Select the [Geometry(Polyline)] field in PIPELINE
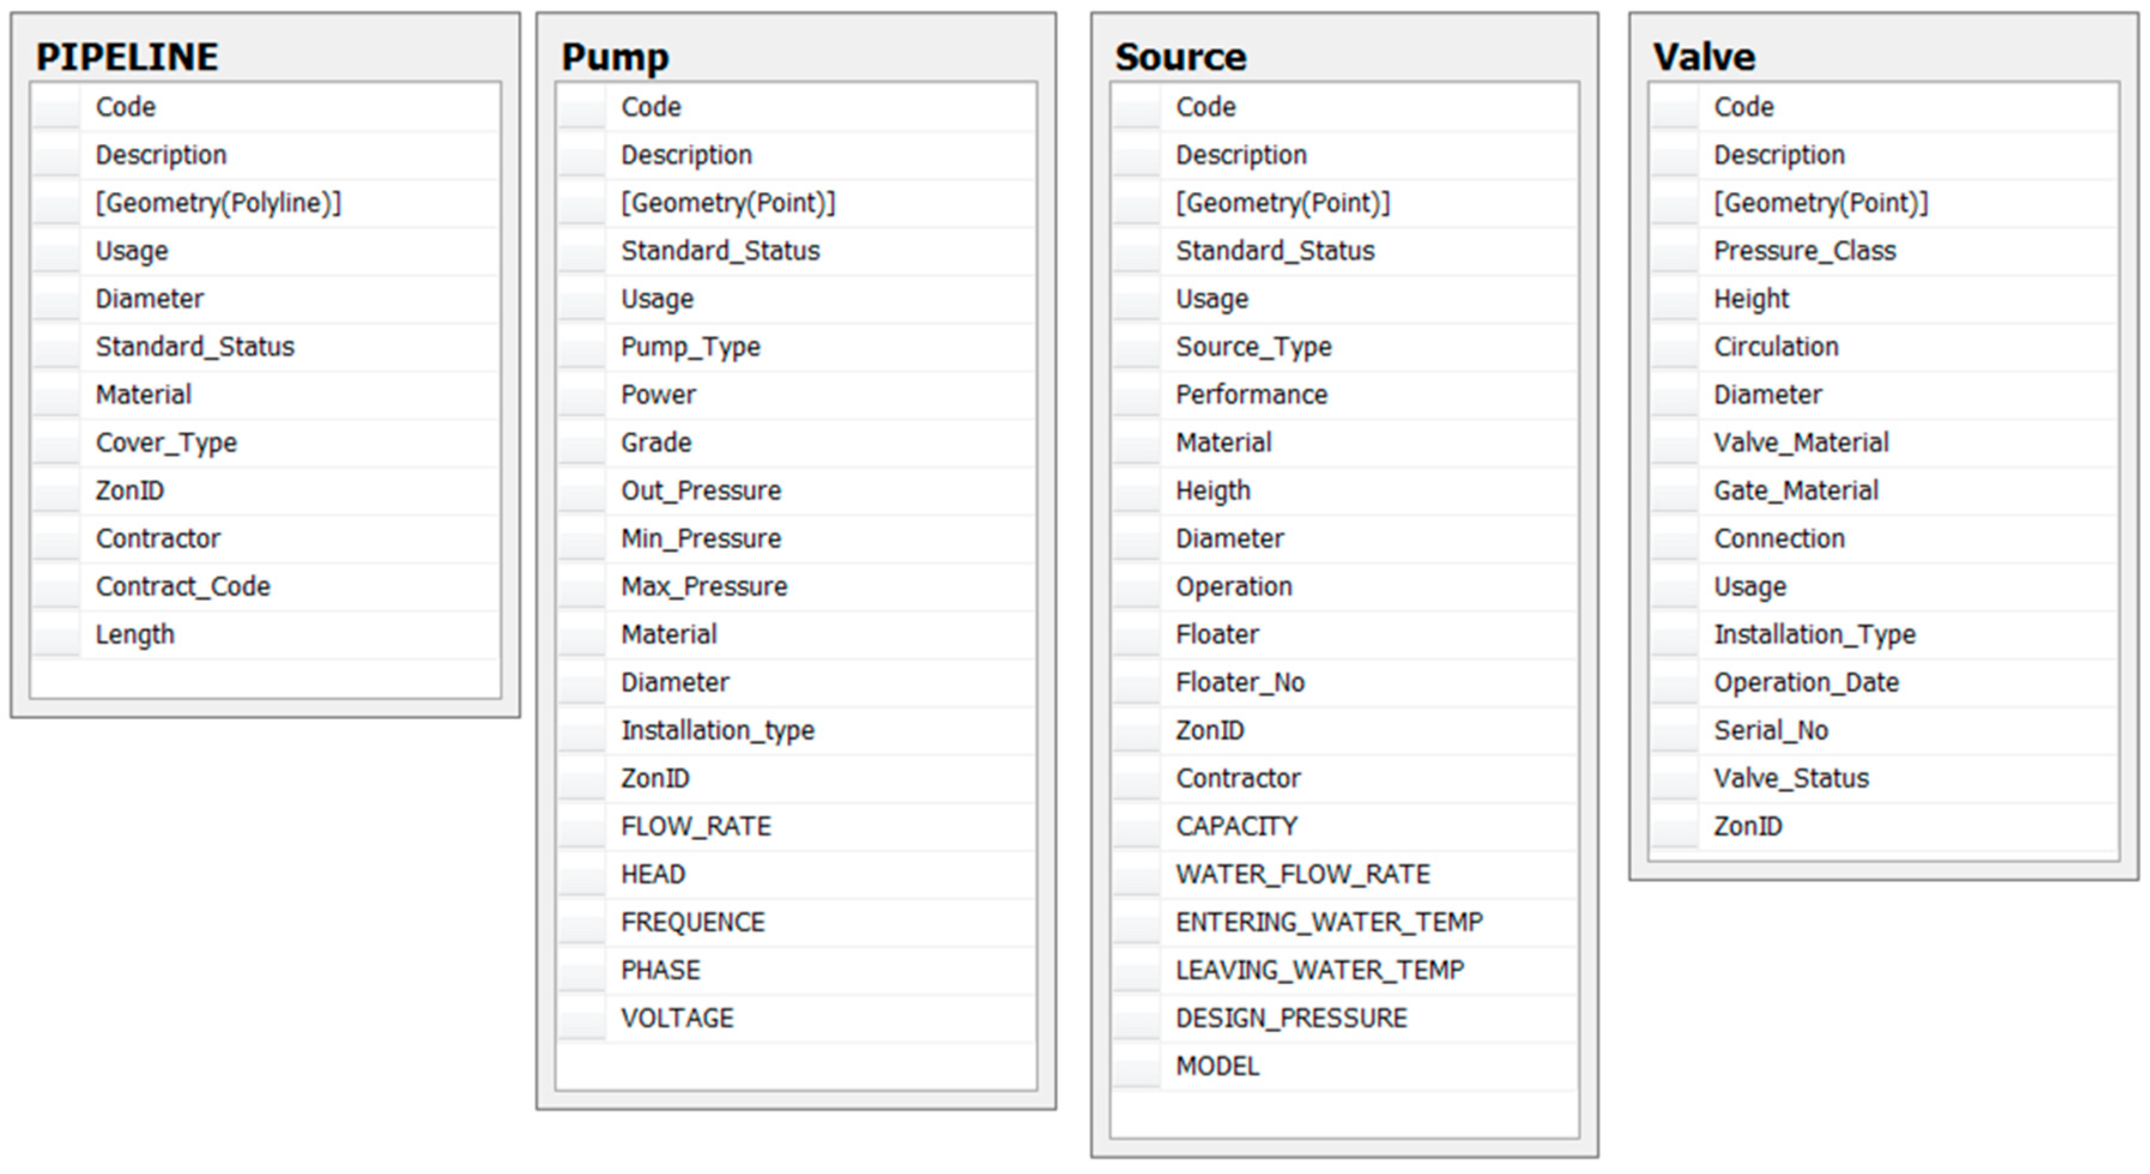Viewport: 2150px width, 1174px height. click(218, 203)
